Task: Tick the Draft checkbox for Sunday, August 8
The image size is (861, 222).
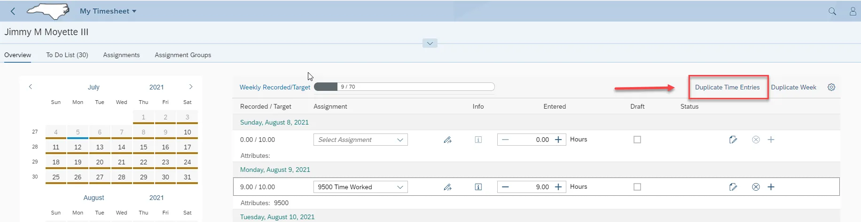Action: (637, 140)
